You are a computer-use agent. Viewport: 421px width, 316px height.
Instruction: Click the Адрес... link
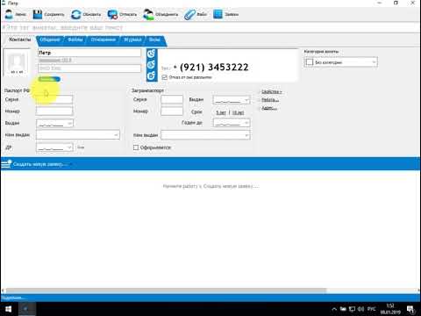pyautogui.click(x=269, y=108)
